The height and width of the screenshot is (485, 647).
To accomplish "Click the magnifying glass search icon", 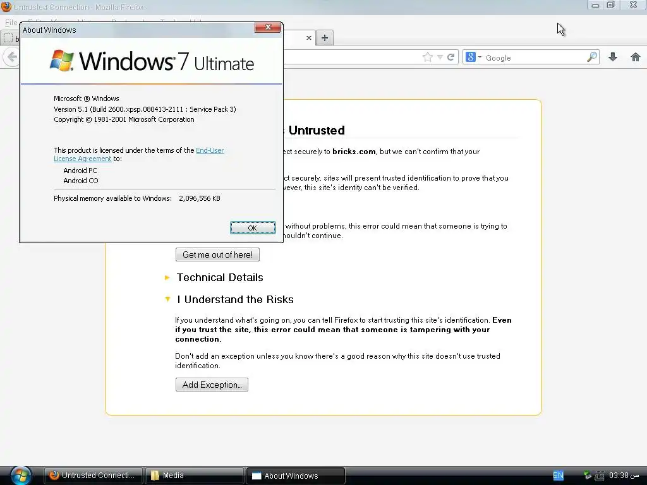I will click(592, 57).
